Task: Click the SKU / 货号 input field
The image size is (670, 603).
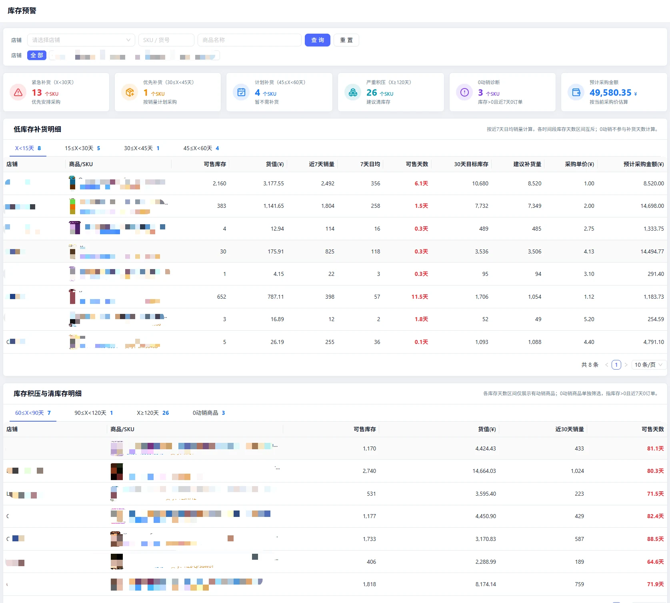Action: point(166,40)
